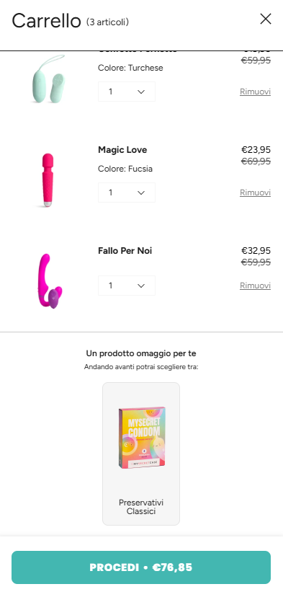Remove Magic Love from the cart
This screenshot has height=597, width=283.
[x=255, y=193]
